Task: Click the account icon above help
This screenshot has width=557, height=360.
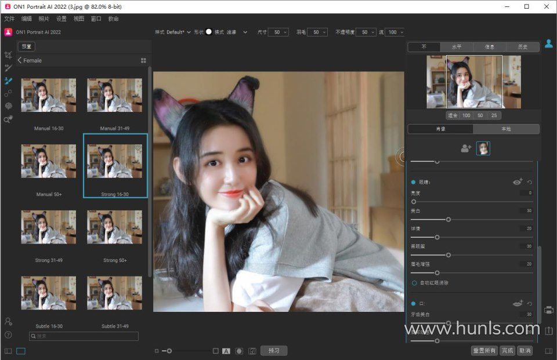Action: pyautogui.click(x=8, y=322)
